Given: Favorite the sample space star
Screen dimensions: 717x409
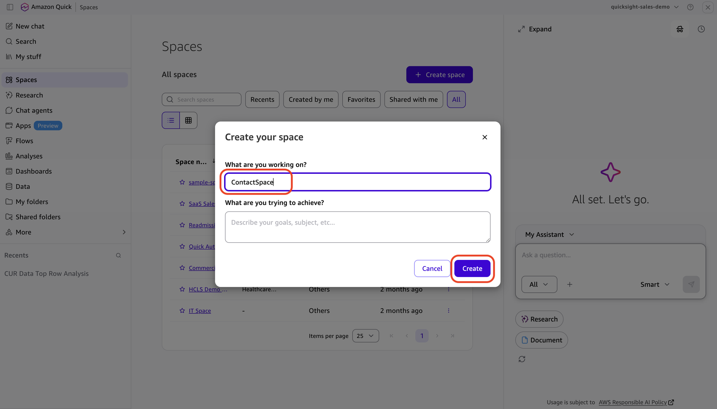Looking at the screenshot, I should [x=182, y=182].
